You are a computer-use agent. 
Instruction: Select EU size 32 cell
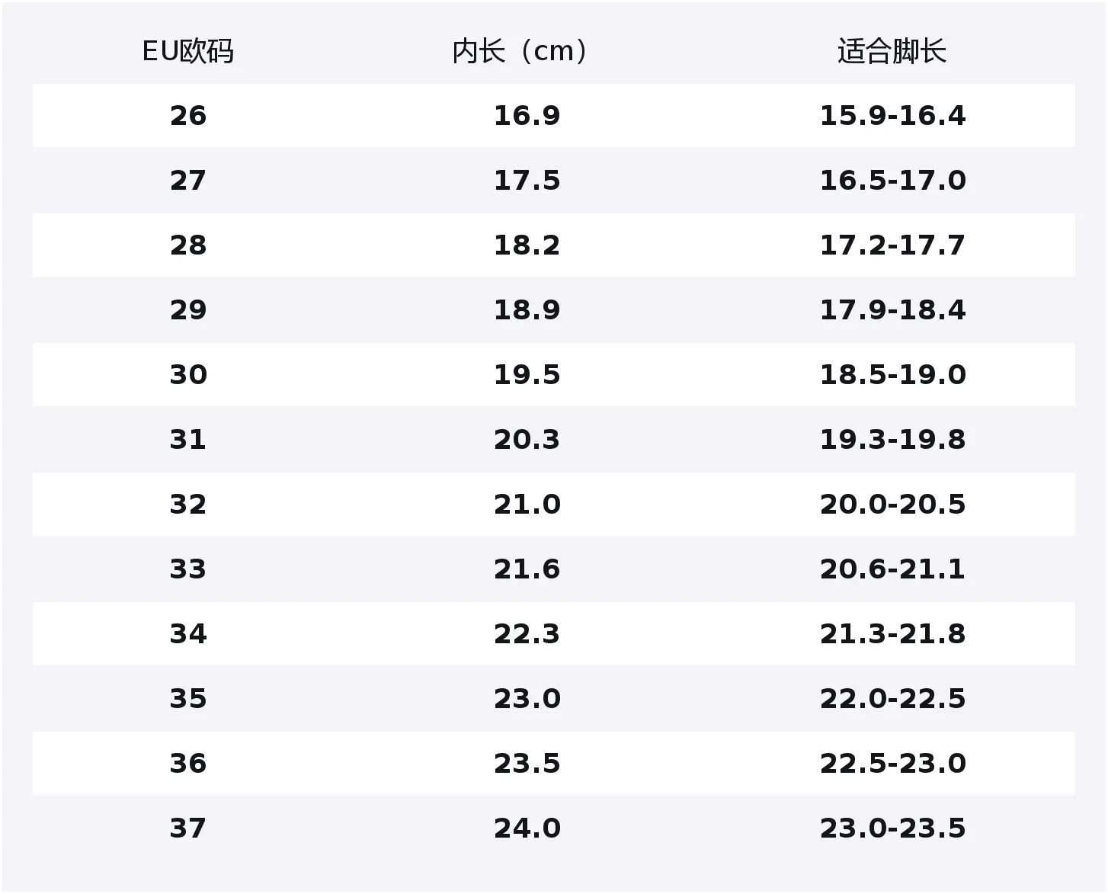pos(187,505)
